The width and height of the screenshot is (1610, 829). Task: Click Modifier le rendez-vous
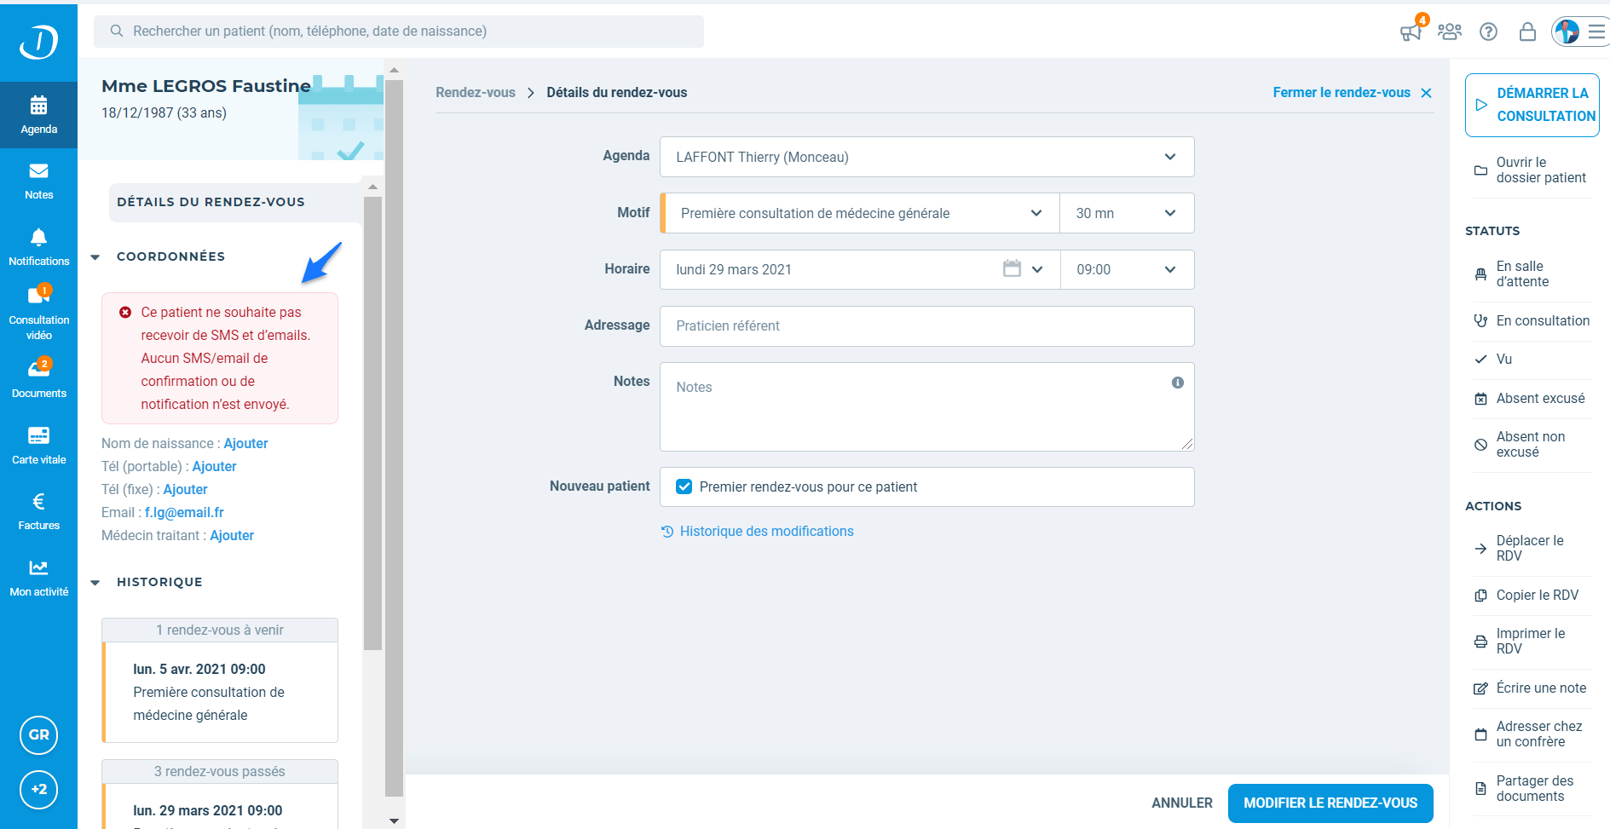[1330, 802]
